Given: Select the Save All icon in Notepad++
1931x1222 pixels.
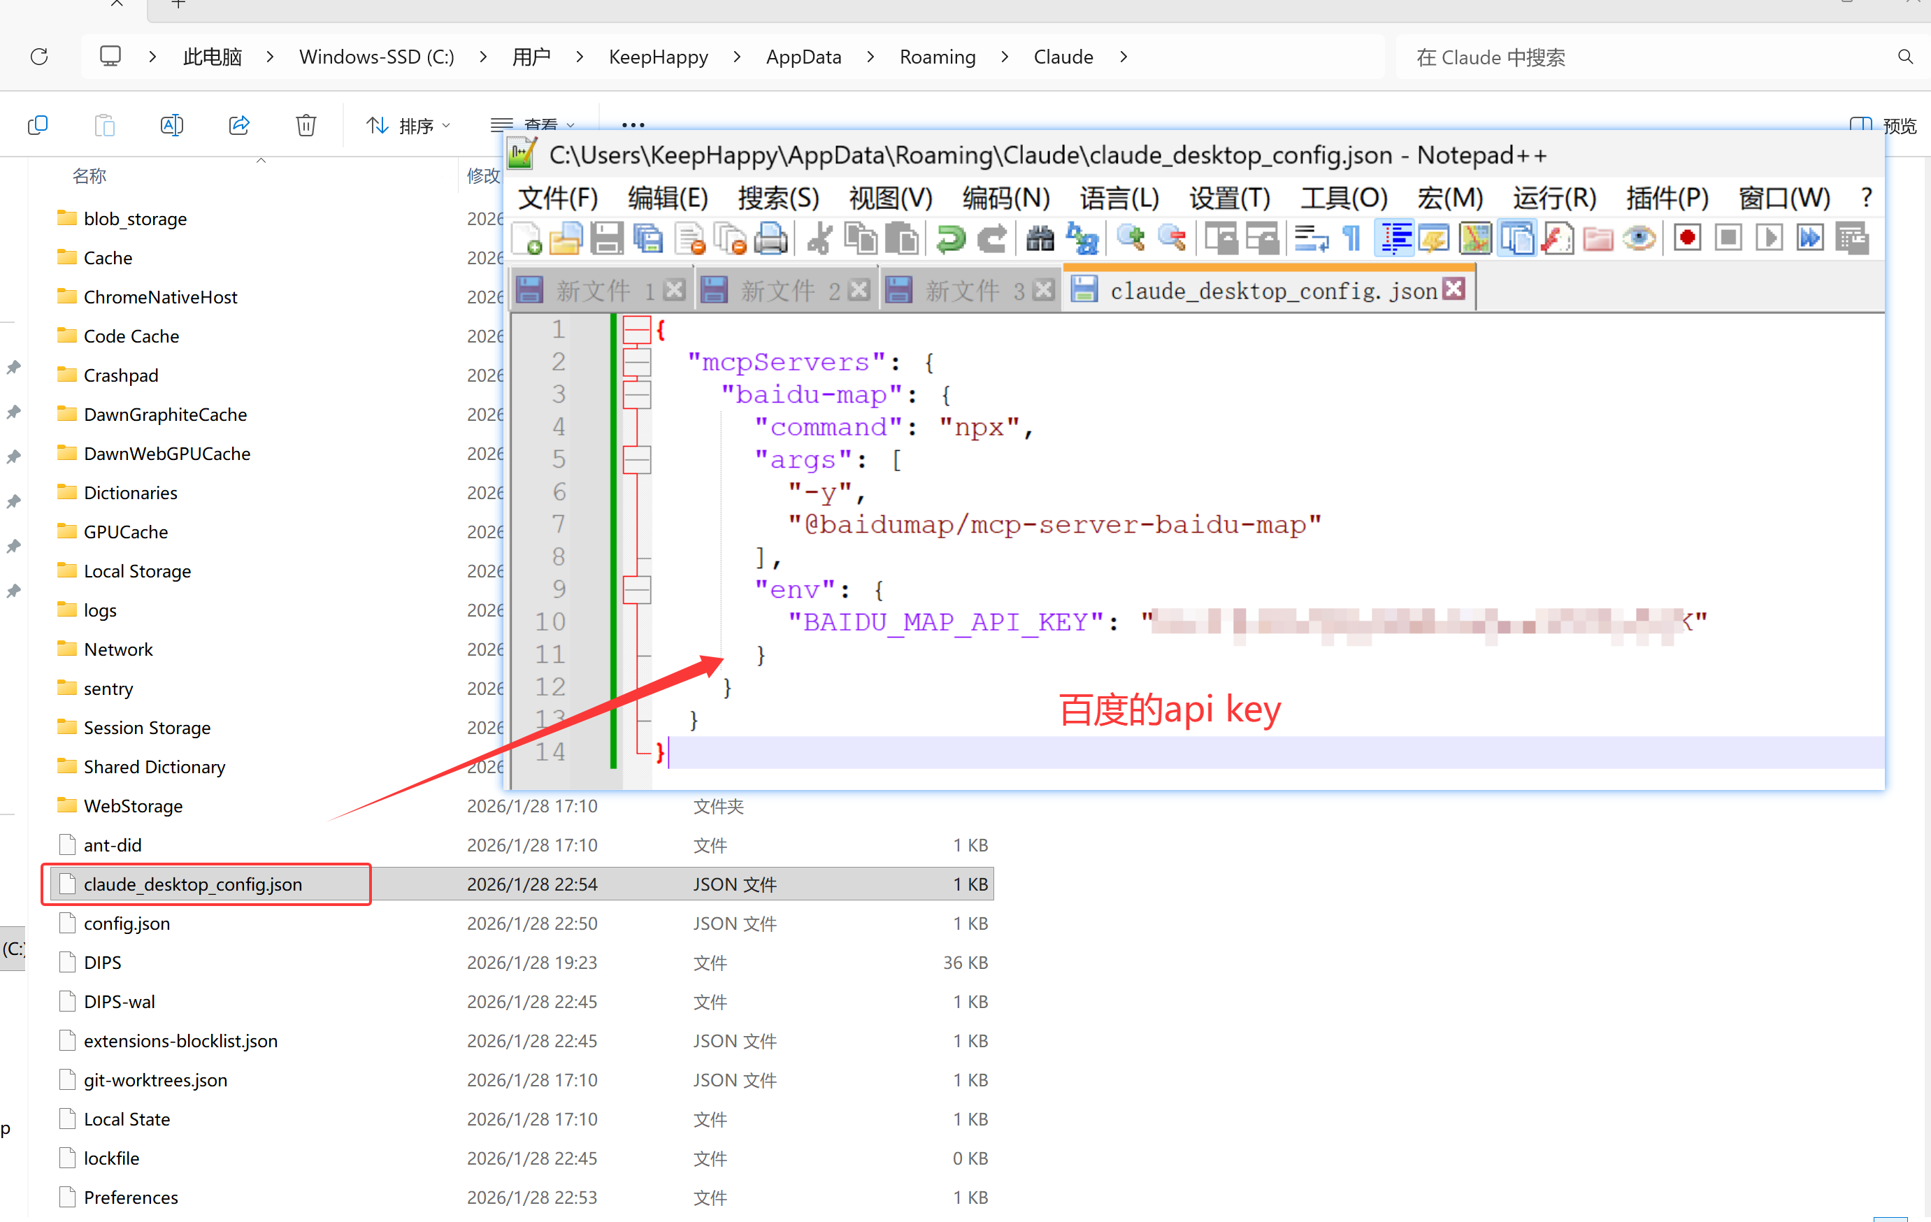Looking at the screenshot, I should tap(648, 238).
